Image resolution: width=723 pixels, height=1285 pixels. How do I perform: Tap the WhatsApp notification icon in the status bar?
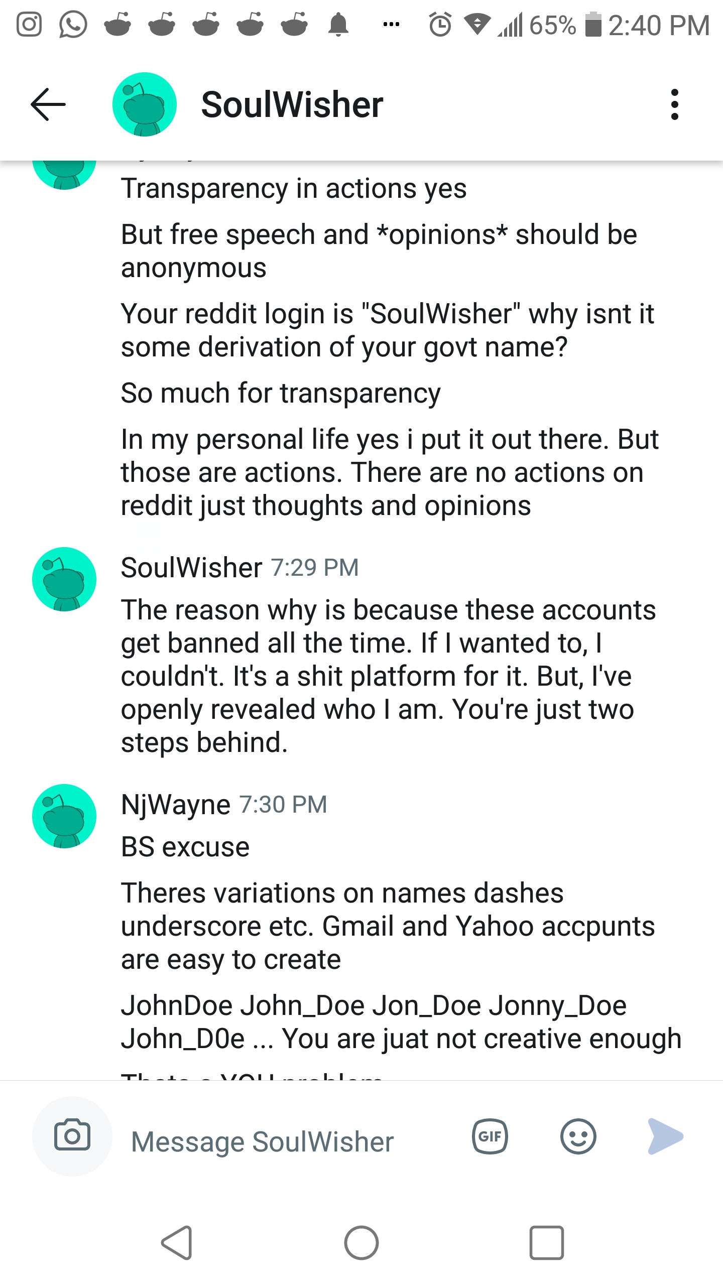coord(73,25)
